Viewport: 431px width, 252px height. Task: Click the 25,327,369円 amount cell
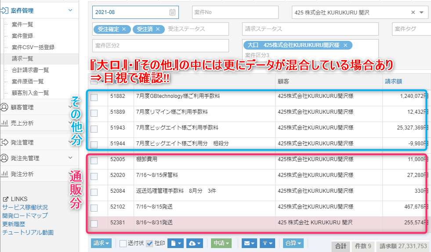(x=412, y=127)
